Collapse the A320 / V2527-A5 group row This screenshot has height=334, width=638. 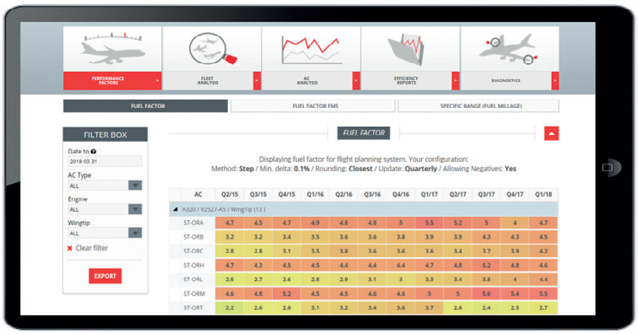tap(176, 209)
